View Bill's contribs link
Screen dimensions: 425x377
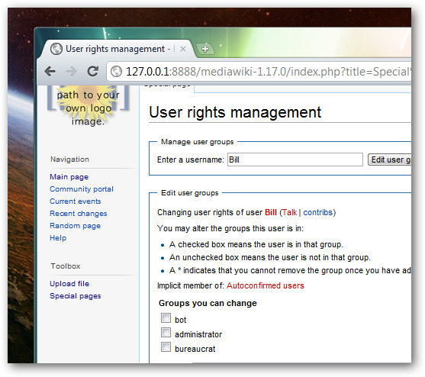click(x=318, y=212)
